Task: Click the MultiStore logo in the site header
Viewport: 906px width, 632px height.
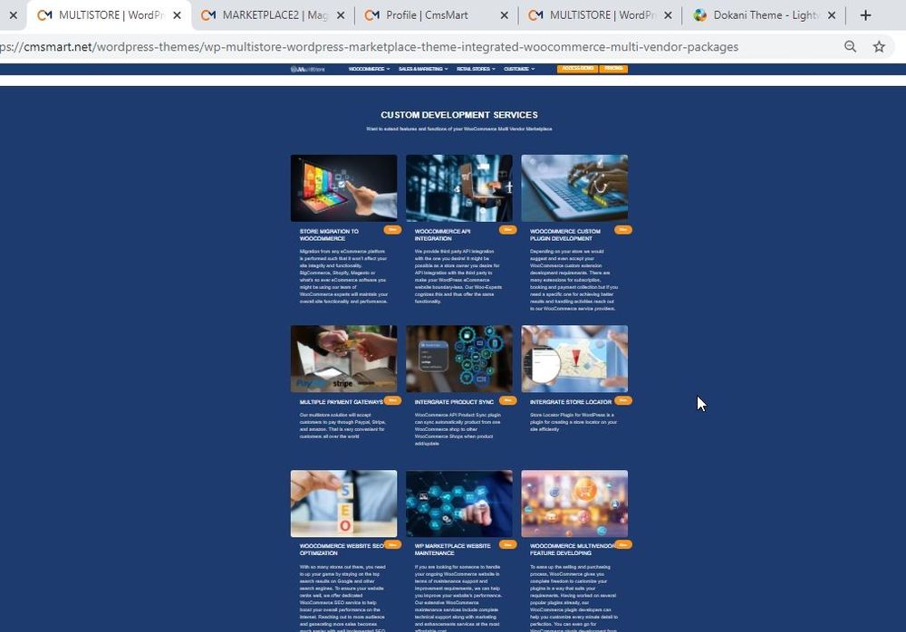Action: point(307,69)
